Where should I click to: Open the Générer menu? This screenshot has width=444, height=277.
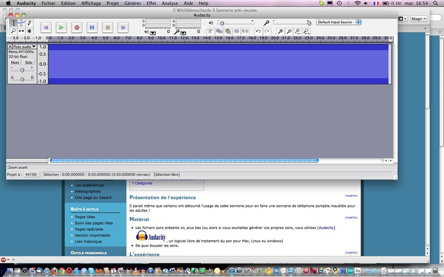click(x=132, y=3)
